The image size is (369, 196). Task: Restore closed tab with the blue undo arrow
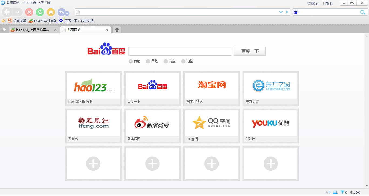coord(61,12)
